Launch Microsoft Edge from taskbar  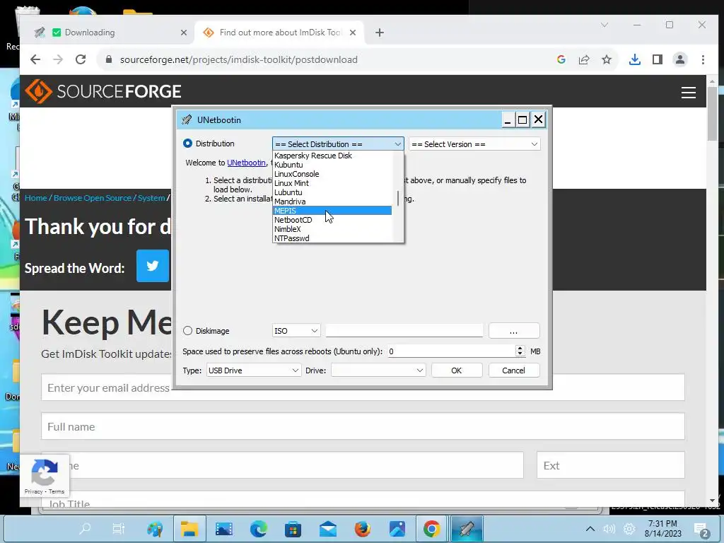[x=259, y=529]
